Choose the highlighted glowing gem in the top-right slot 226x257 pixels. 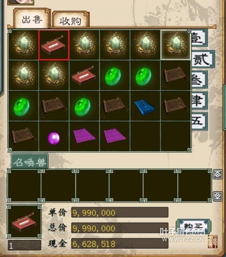point(175,45)
